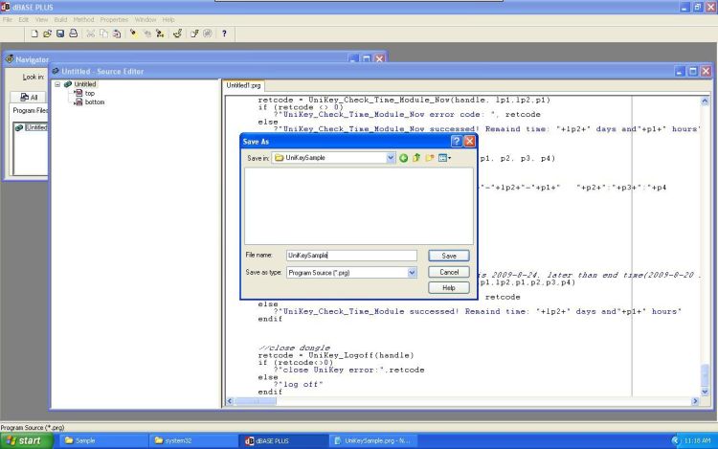This screenshot has height=449, width=718.
Task: Open the Edit menu
Action: 23,20
